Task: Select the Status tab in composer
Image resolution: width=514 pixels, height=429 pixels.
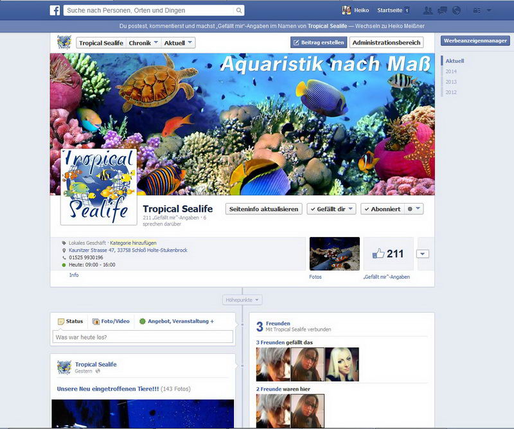Action: (x=70, y=322)
